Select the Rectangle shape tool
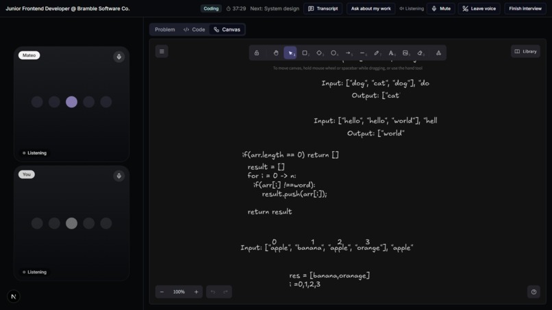 click(x=305, y=53)
